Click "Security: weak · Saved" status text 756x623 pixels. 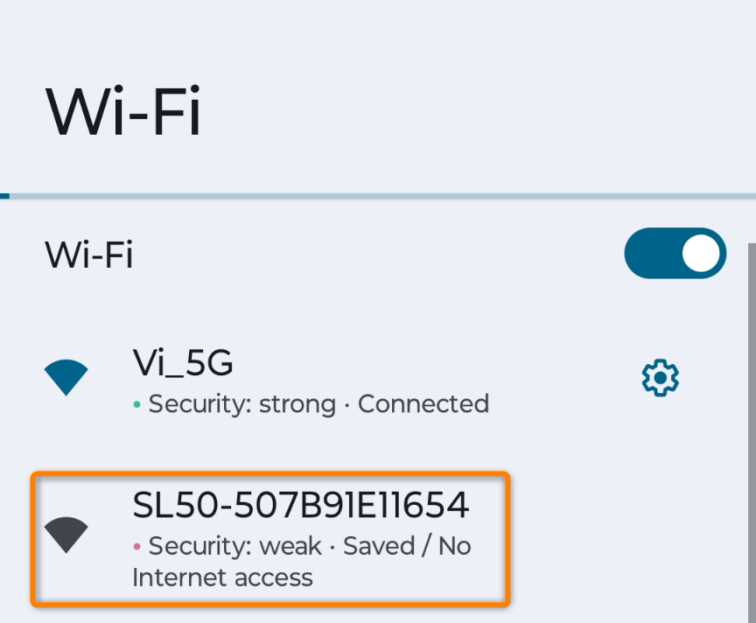(x=282, y=546)
